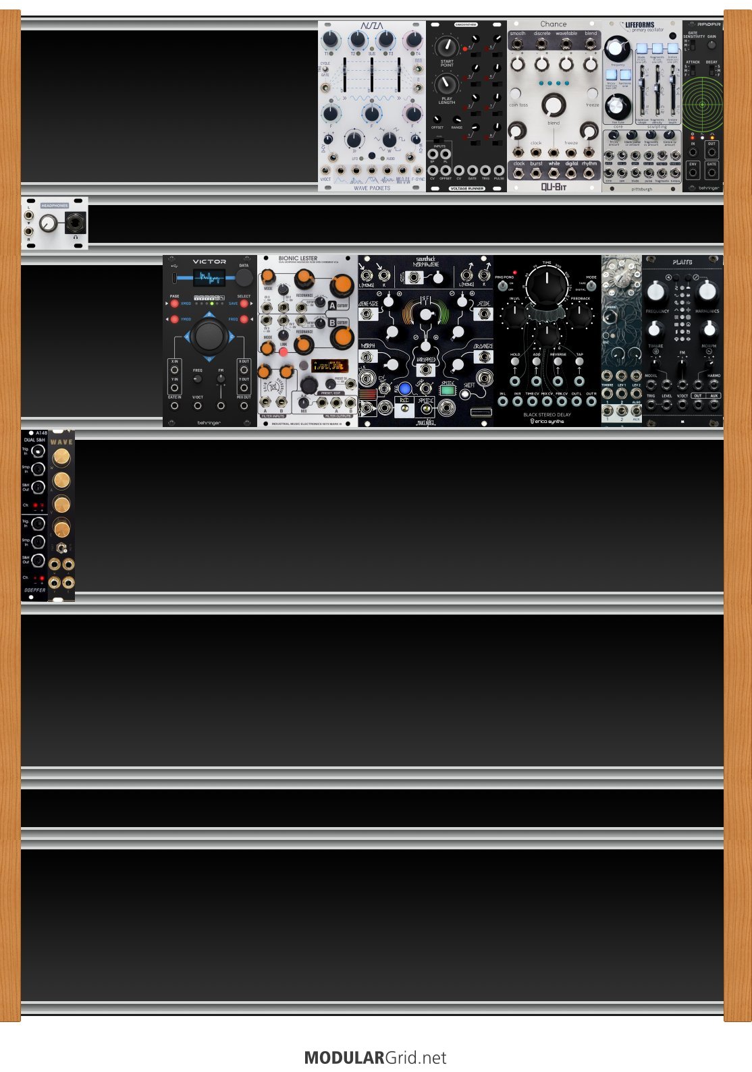Click the Plaits HARMONICS knob

pos(707,292)
